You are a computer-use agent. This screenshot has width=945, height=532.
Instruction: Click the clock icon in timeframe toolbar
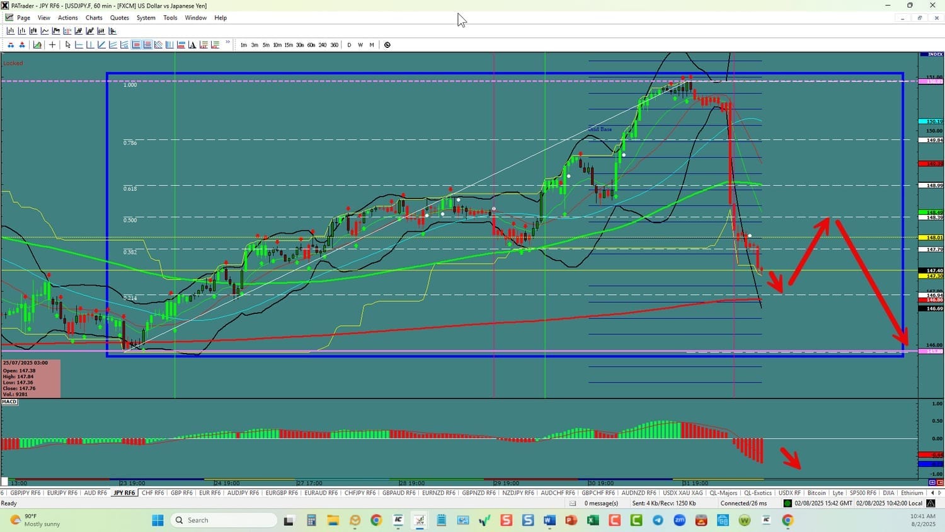click(x=387, y=45)
